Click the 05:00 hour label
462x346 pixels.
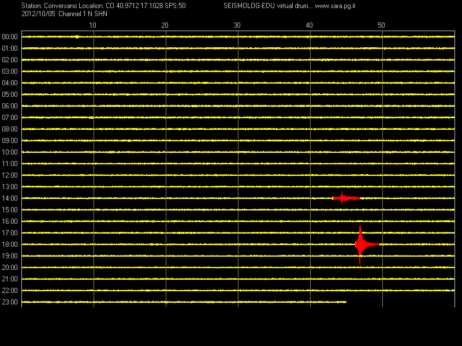[10, 95]
